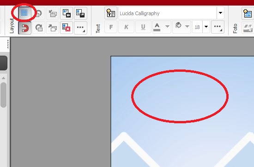Open the font size 18 dropdown
254x167 pixels.
tap(206, 27)
